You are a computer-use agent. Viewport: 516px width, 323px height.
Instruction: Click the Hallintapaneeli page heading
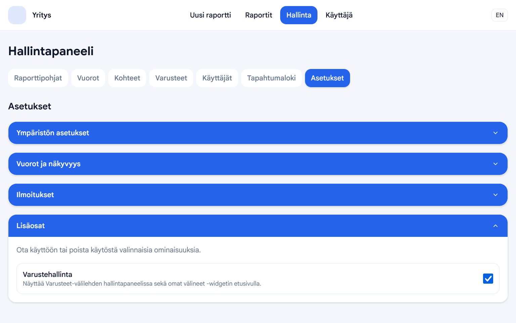(51, 51)
